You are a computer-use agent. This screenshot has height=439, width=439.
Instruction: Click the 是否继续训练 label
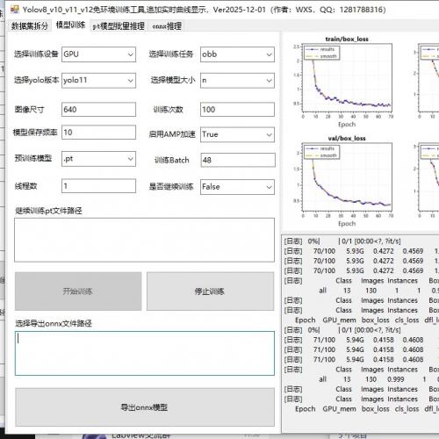click(x=171, y=187)
